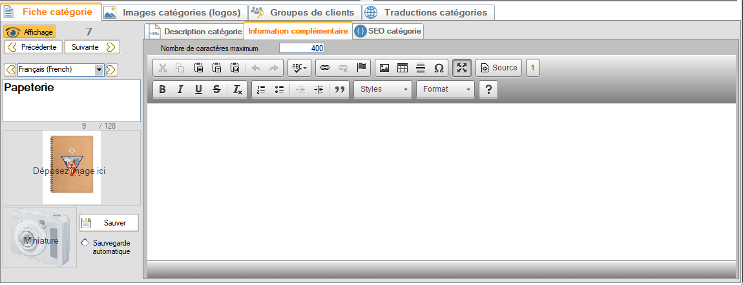Screen dimensions: 743x285
Task: Insert a horizontal line
Action: click(x=420, y=68)
